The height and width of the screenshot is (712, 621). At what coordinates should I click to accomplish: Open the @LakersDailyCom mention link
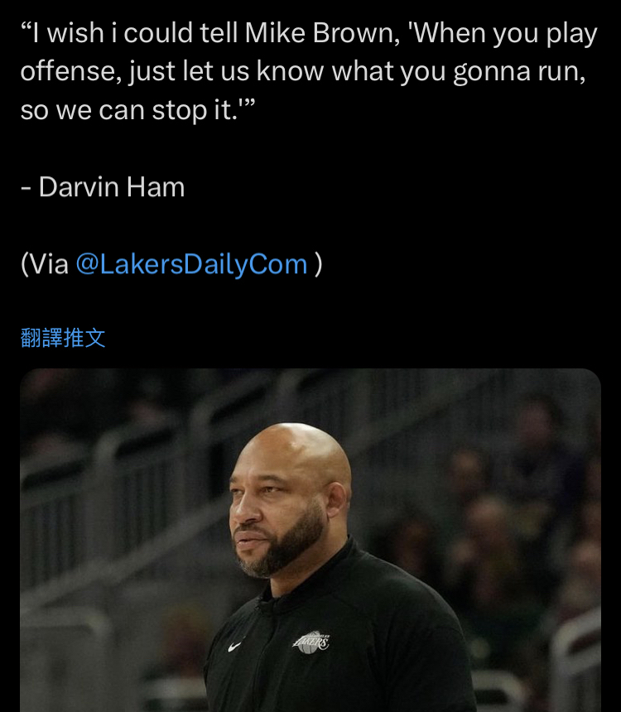coord(192,264)
